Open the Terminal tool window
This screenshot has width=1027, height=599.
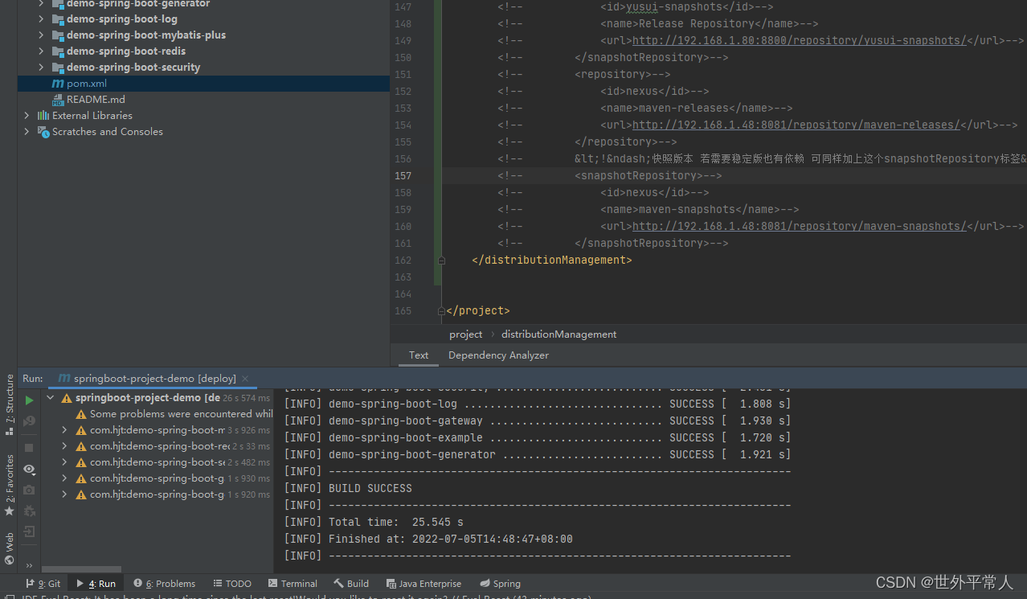293,584
